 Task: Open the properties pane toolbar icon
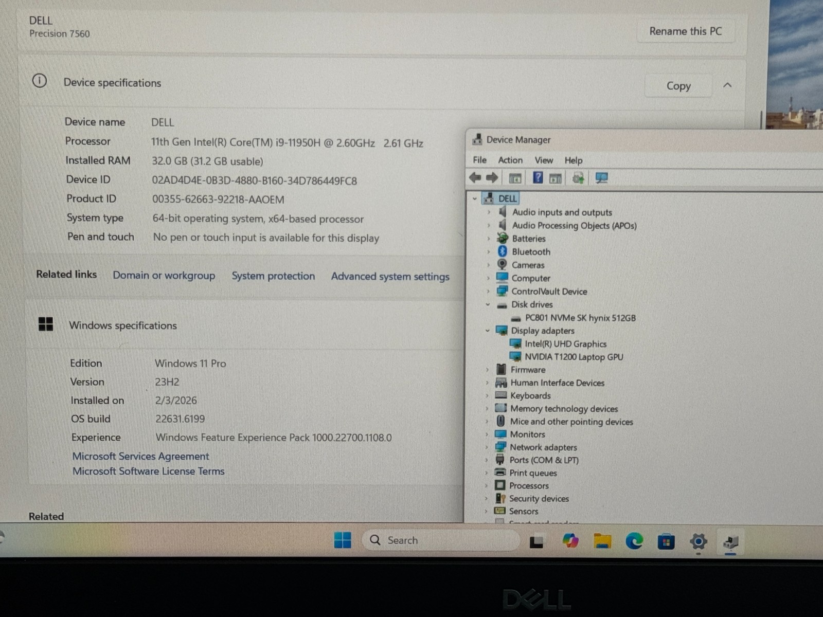click(x=555, y=178)
